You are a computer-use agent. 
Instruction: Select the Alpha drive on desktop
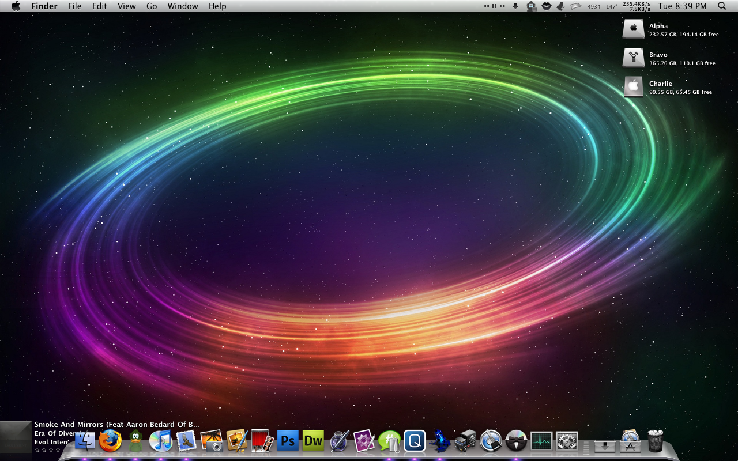633,29
